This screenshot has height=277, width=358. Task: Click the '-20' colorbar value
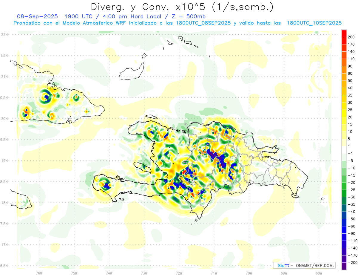click(351, 183)
